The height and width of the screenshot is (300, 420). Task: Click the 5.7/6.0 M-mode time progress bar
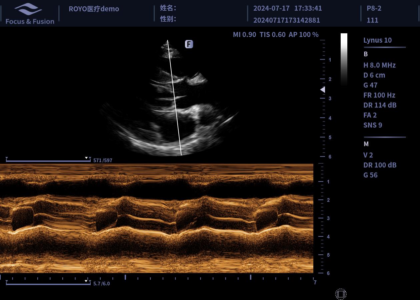click(x=48, y=284)
